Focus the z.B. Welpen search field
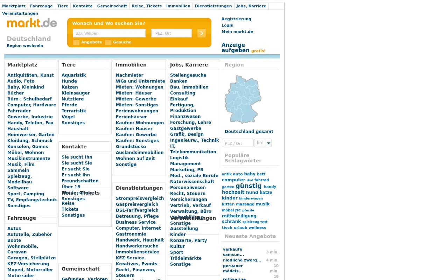The width and height of the screenshot is (448, 280). (109, 33)
